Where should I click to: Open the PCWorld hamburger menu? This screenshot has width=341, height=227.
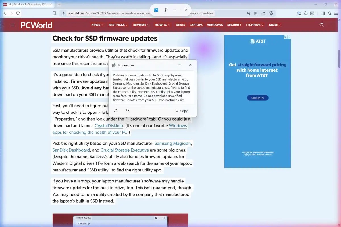pos(13,25)
